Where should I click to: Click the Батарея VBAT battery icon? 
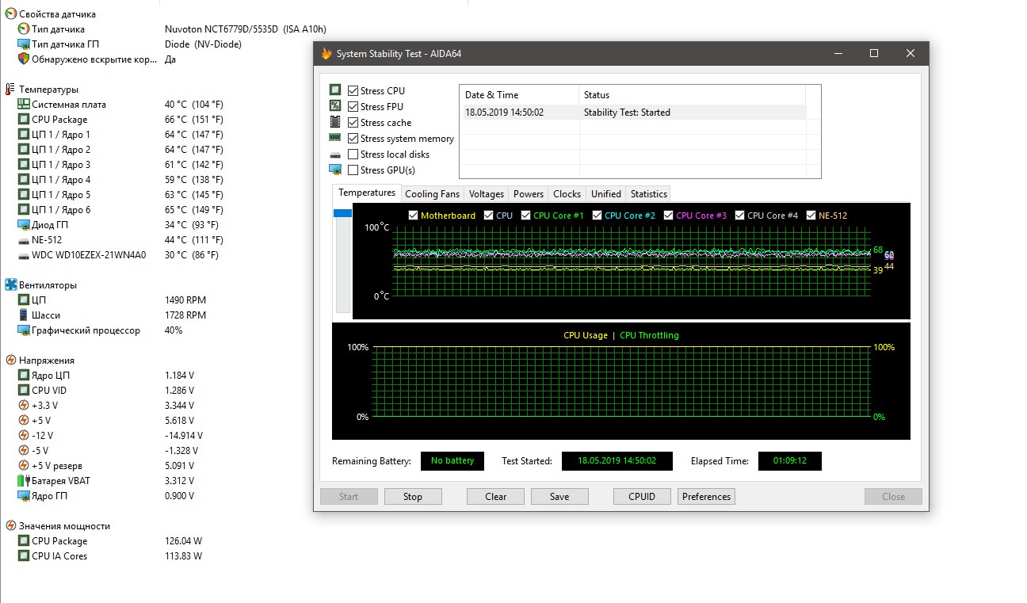click(24, 481)
